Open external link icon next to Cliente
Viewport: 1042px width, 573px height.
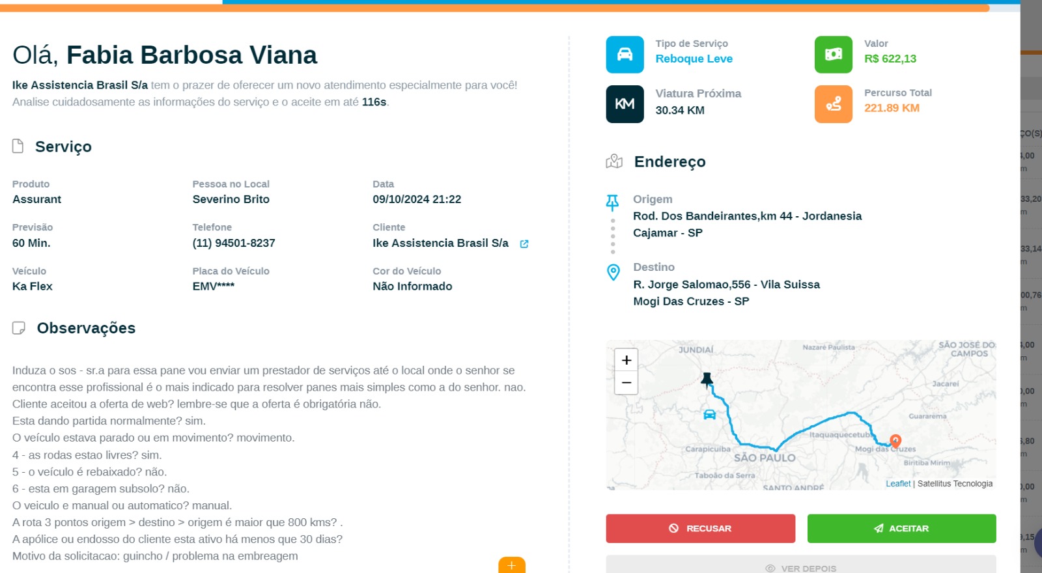click(x=524, y=244)
